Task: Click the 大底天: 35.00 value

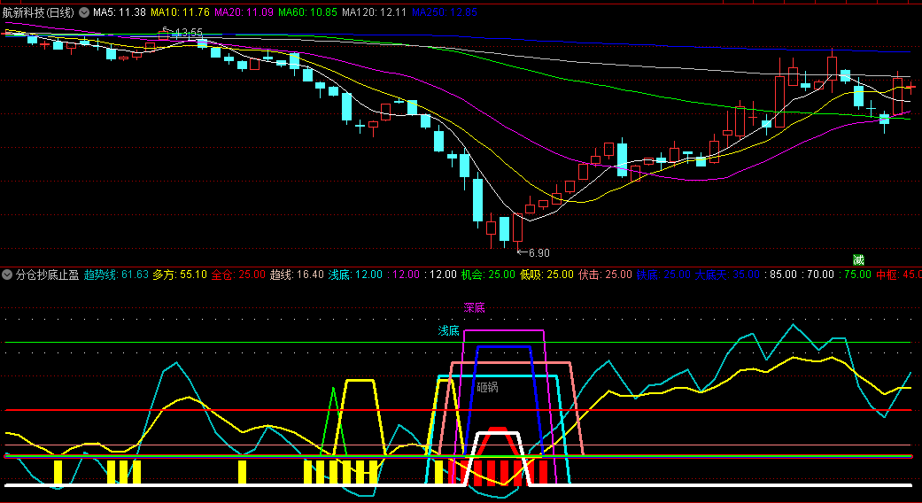Action: (727, 275)
